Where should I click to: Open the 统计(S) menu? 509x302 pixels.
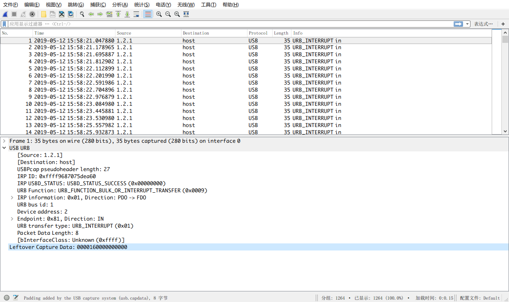[141, 5]
